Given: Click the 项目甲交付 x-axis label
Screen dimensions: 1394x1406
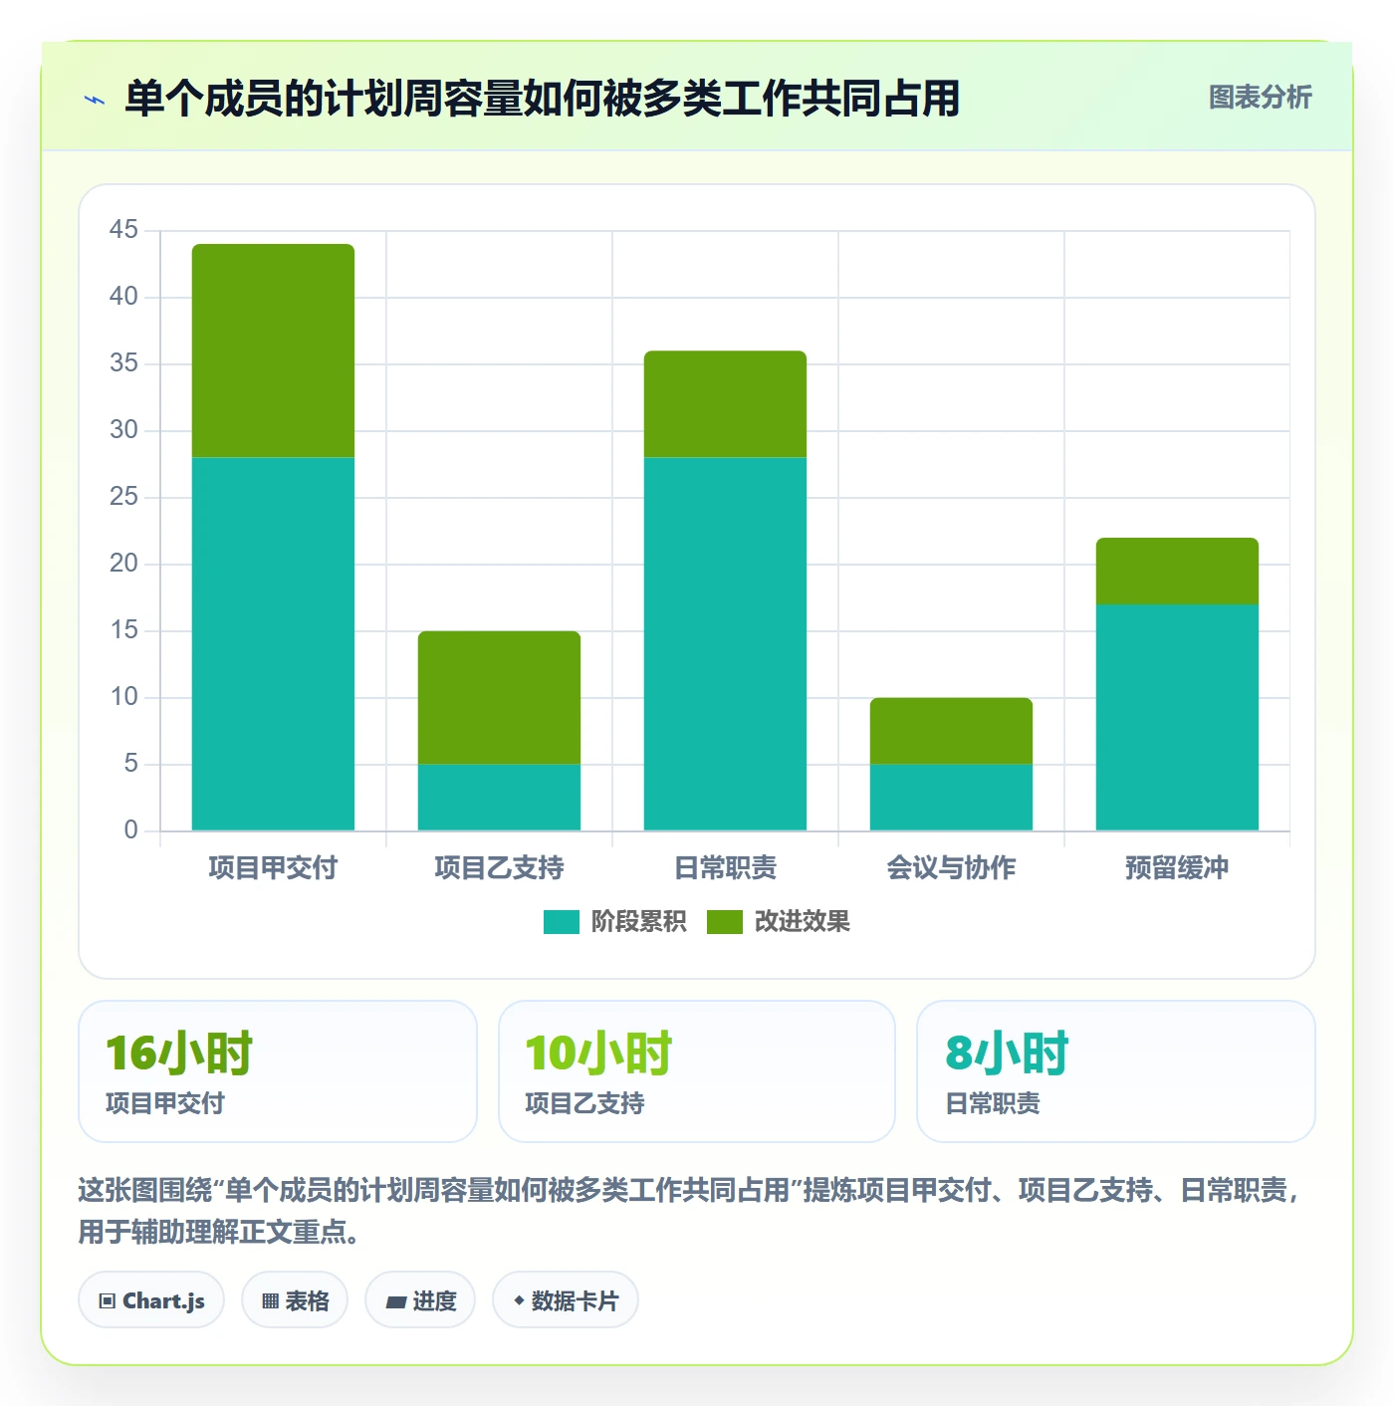Looking at the screenshot, I should 273,867.
